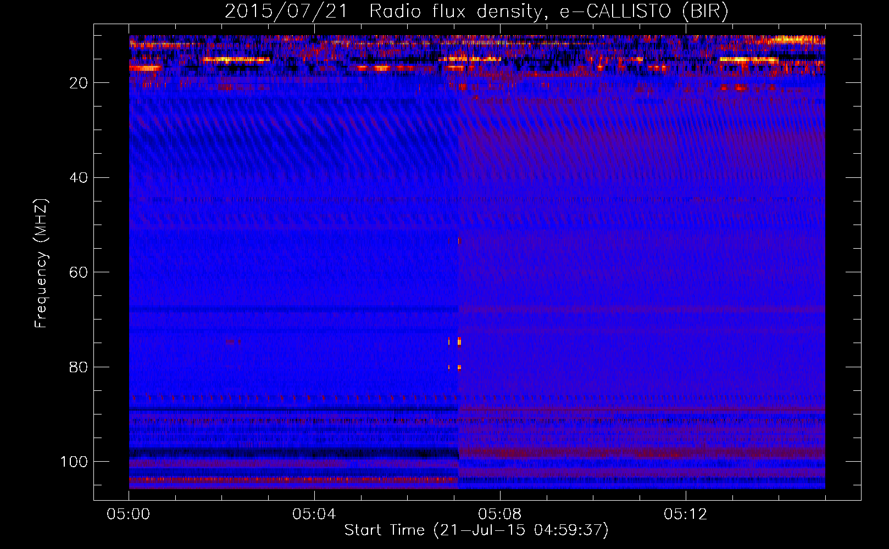
Task: Click the "Frequency (MHZ)" y-axis label
Action: (41, 263)
